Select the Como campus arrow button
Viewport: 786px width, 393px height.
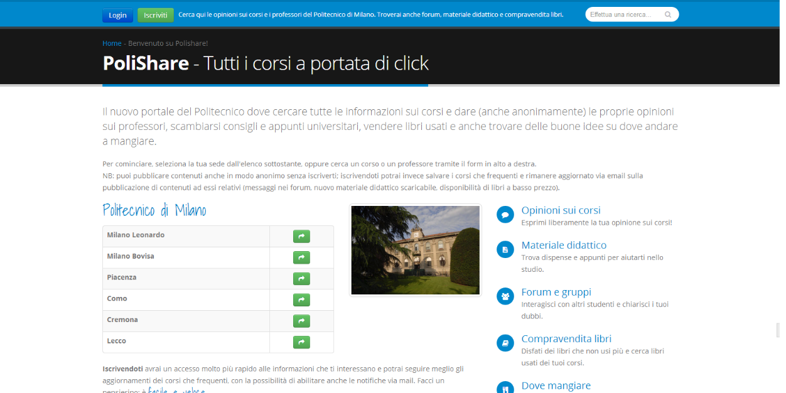pyautogui.click(x=301, y=300)
